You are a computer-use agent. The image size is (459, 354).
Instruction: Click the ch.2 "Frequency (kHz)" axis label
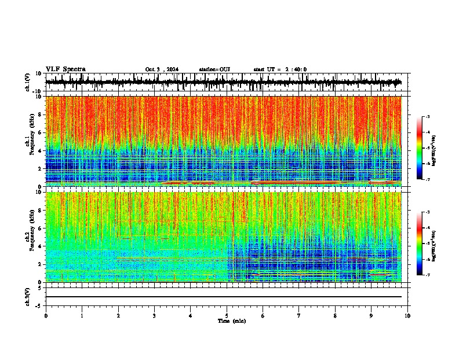pyautogui.click(x=32, y=230)
